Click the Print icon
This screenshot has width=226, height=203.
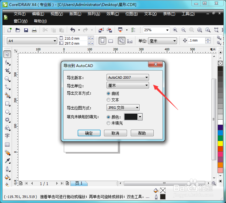click(x=34, y=30)
